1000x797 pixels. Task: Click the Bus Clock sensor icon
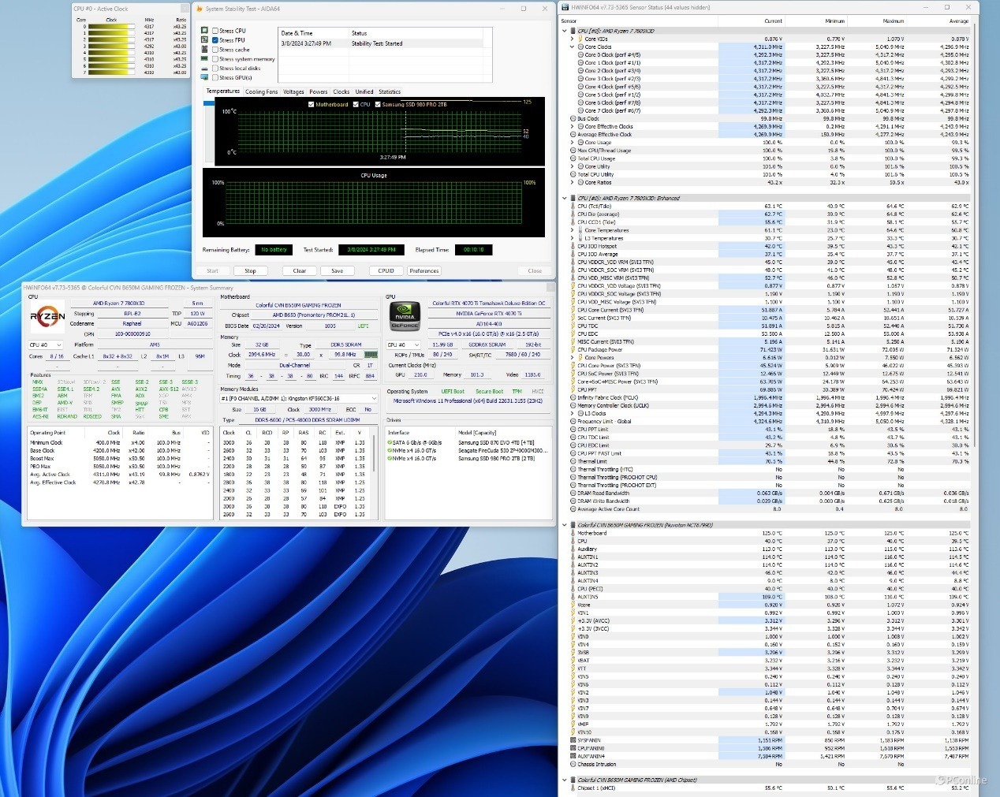click(573, 118)
